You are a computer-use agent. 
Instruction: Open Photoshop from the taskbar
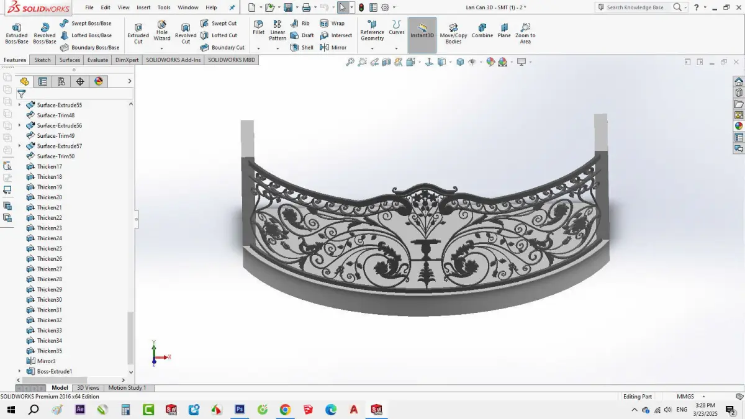[240, 410]
